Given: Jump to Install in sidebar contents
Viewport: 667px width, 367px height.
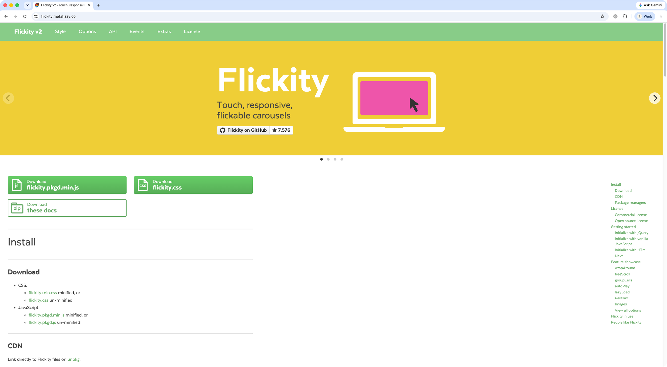Looking at the screenshot, I should [616, 185].
